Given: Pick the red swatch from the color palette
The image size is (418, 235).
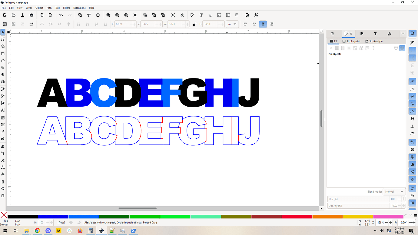Looking at the screenshot, I should (297, 217).
